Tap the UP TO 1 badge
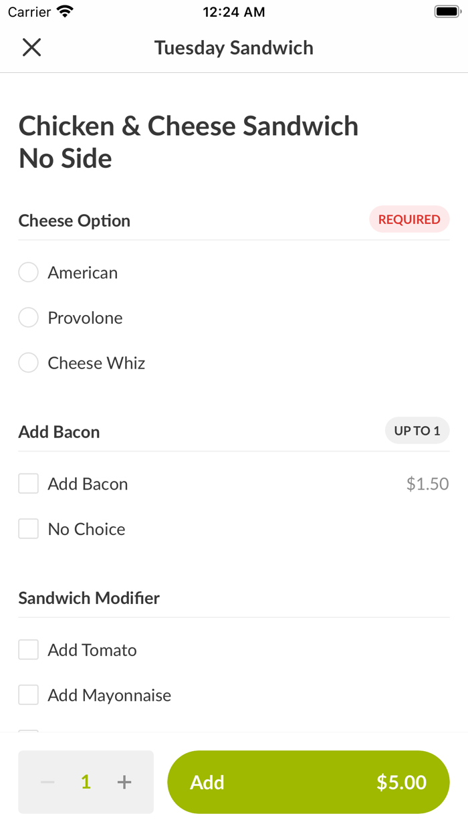Image resolution: width=468 pixels, height=832 pixels. pos(417,431)
